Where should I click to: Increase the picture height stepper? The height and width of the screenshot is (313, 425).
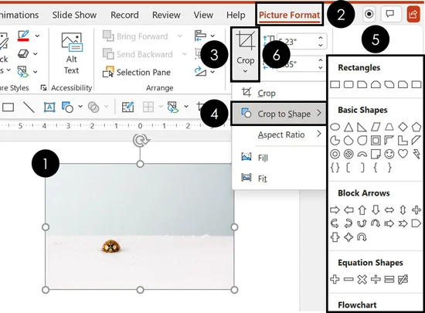[321, 38]
